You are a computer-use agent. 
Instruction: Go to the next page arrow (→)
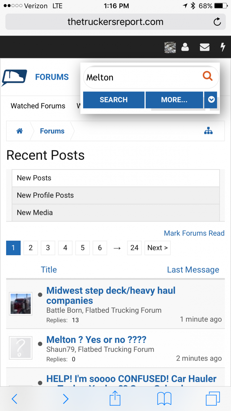[x=117, y=248]
